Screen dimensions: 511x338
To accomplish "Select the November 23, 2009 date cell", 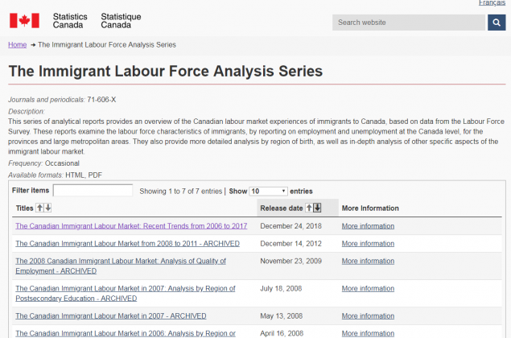I will (x=291, y=261).
